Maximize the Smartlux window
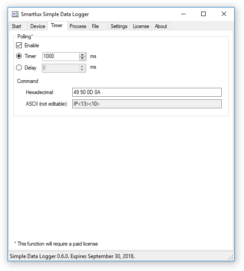This screenshot has width=244, height=271. click(x=203, y=14)
